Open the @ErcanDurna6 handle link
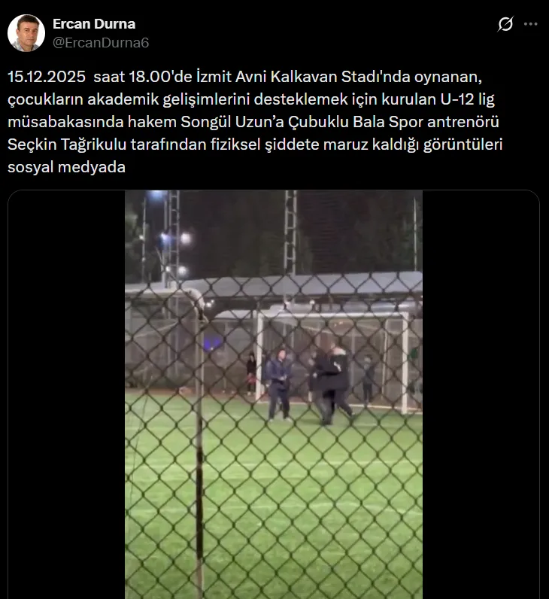 tap(101, 42)
